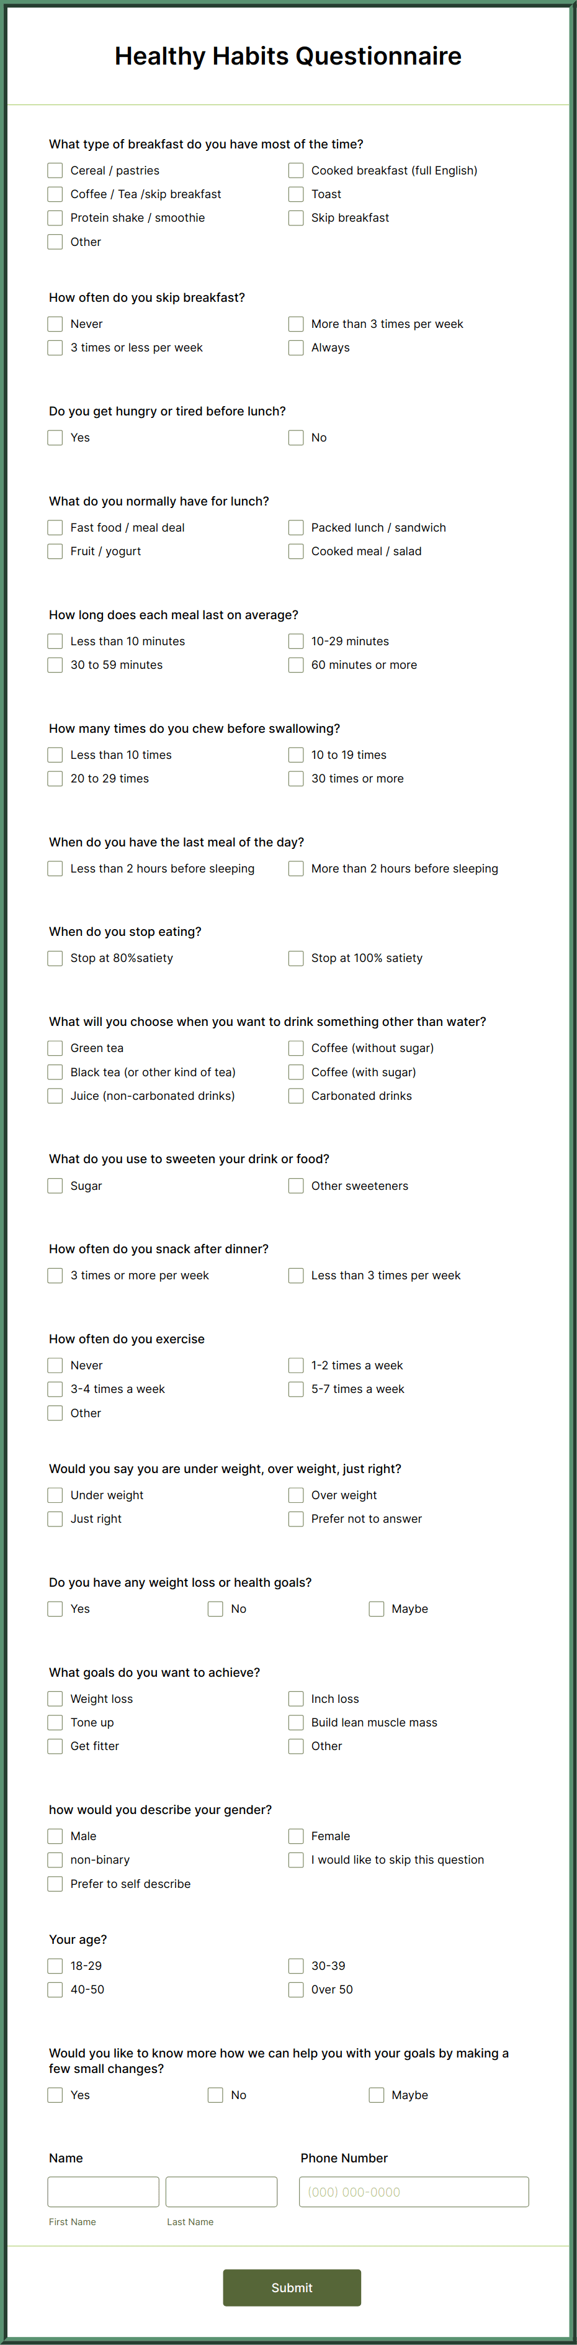Check 'Stop at 80%satiety' option
The height and width of the screenshot is (2345, 577).
click(x=55, y=958)
